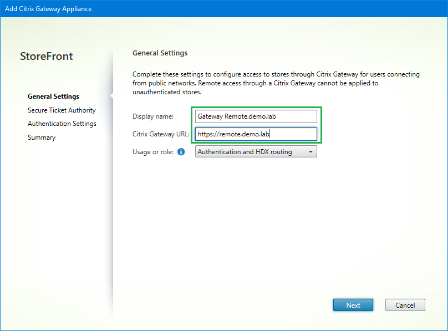
Task: Focus the Display name text field
Action: coord(256,116)
